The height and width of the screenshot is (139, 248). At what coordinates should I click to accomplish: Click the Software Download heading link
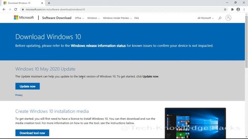pos(57,18)
